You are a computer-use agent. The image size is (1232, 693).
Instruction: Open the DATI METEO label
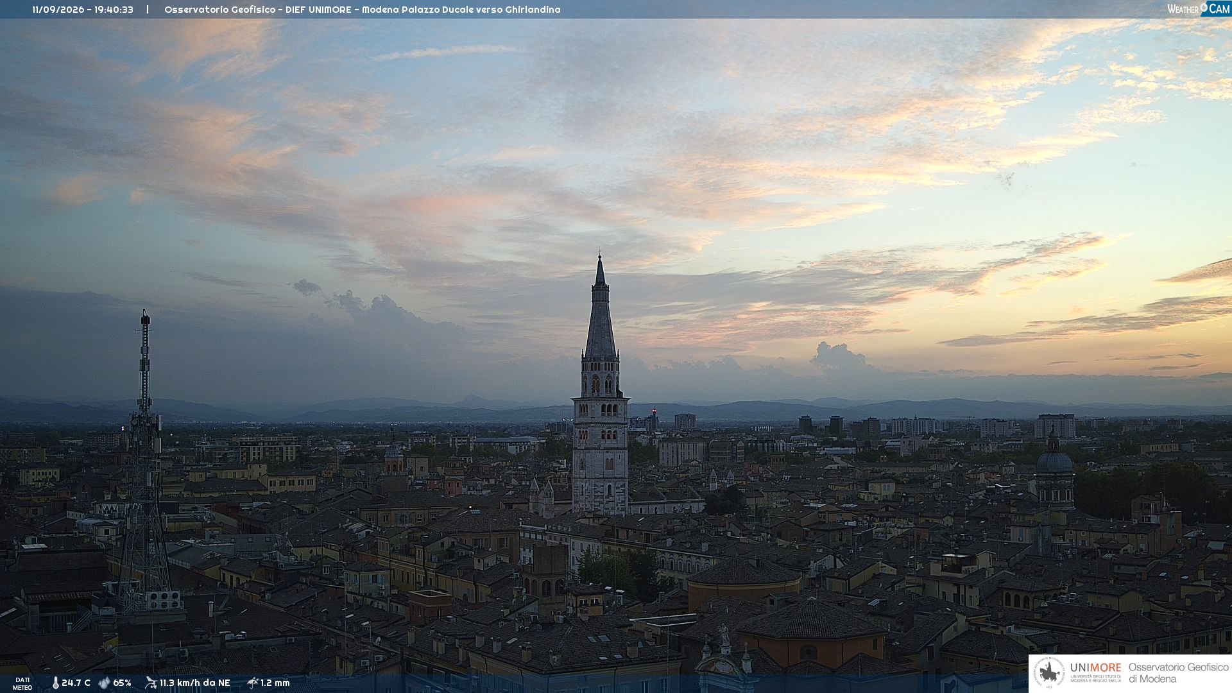pos(22,683)
